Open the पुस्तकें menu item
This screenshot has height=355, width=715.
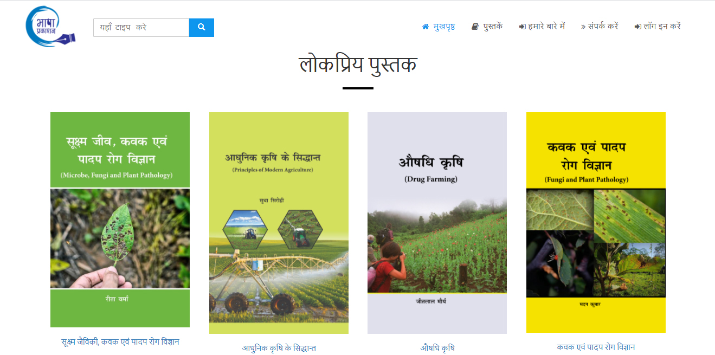493,26
